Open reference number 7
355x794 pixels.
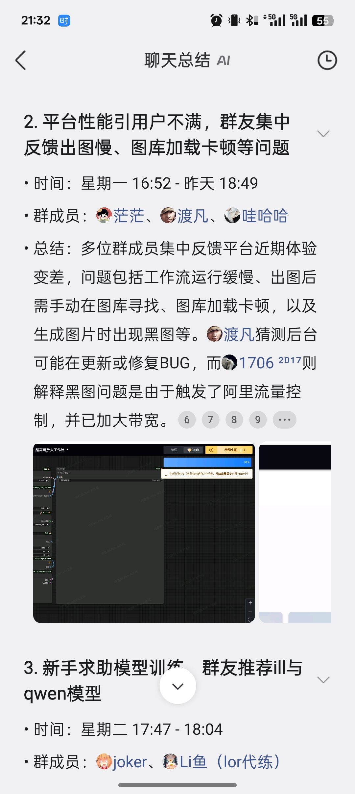tap(210, 420)
